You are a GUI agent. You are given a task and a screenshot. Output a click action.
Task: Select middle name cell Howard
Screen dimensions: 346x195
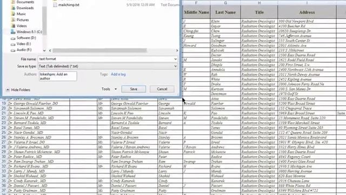click(x=196, y=45)
